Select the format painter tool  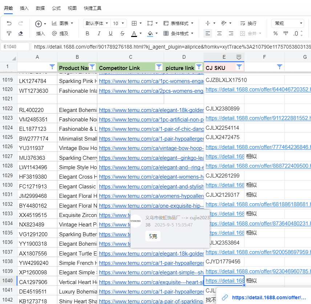coord(9,33)
